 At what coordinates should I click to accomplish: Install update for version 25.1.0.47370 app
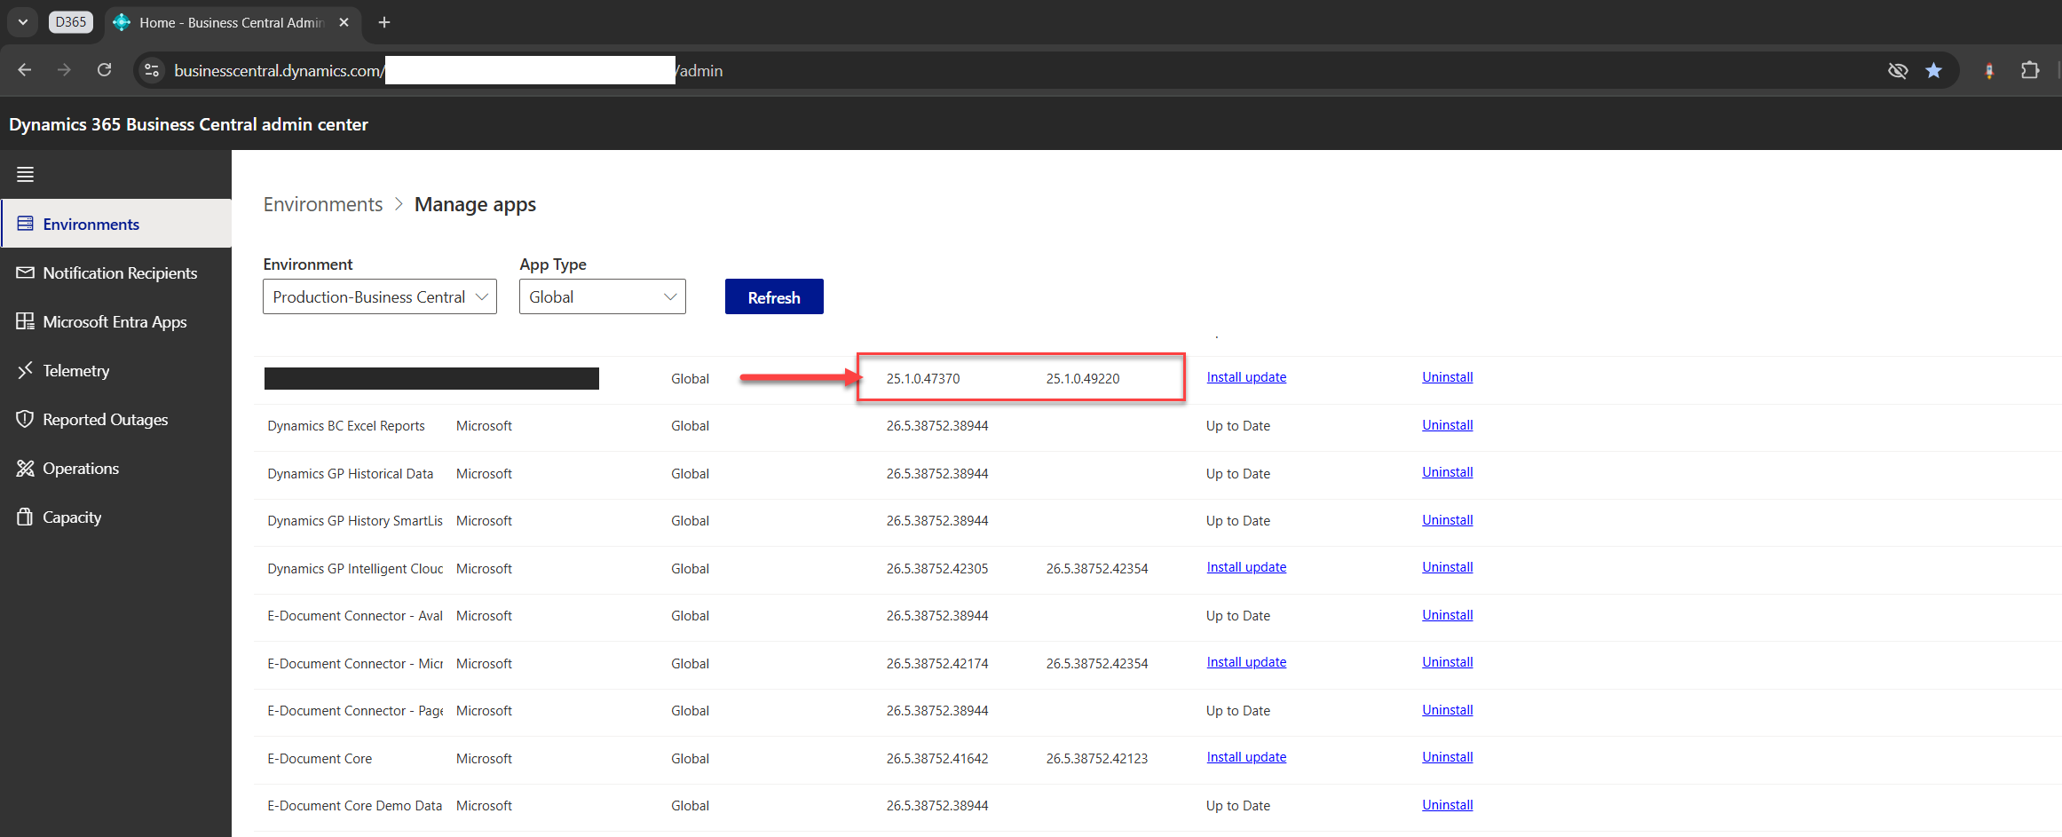[1246, 377]
